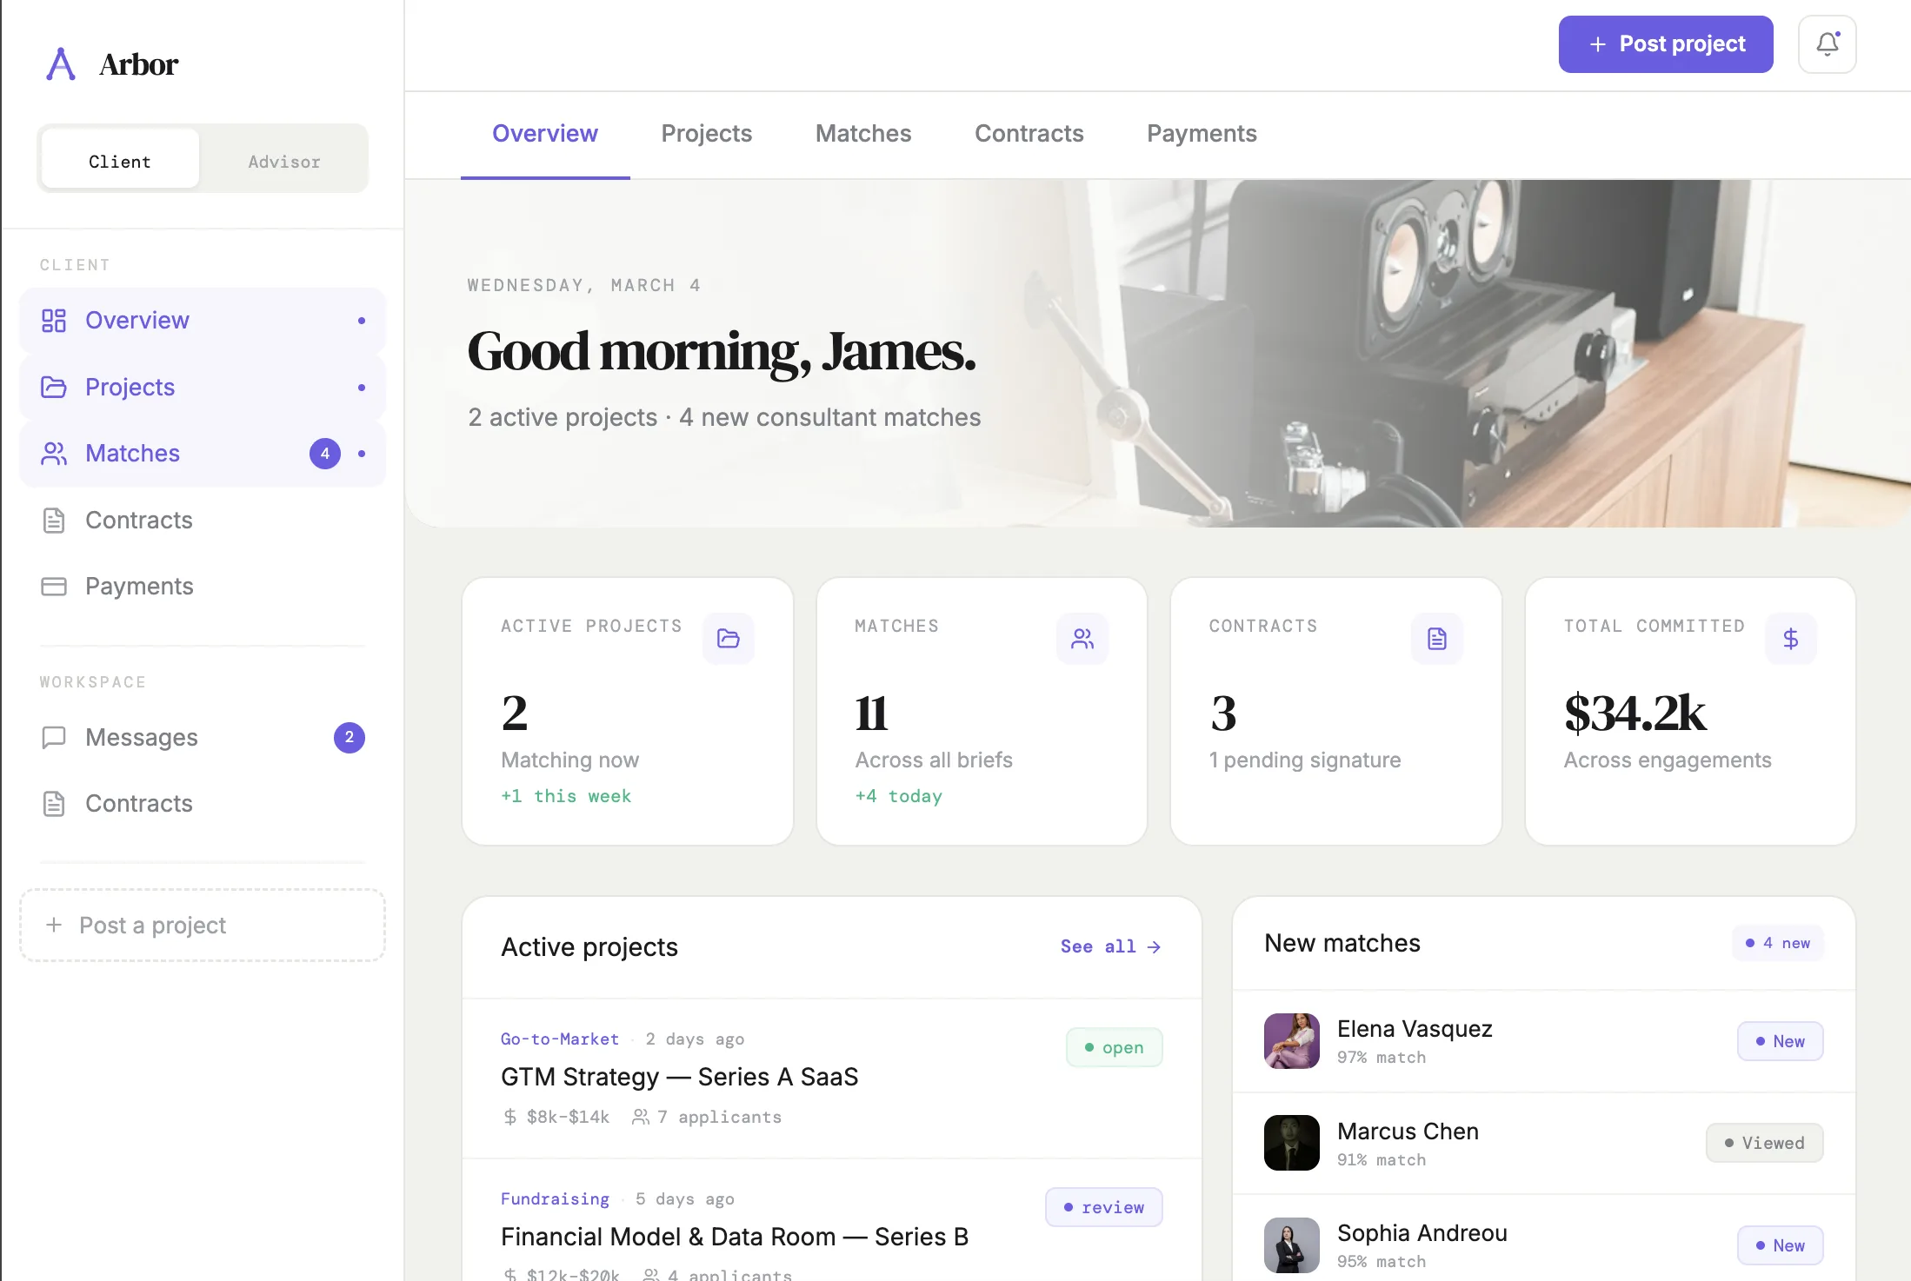Click the dollar icon on Total Committed card

tap(1790, 639)
